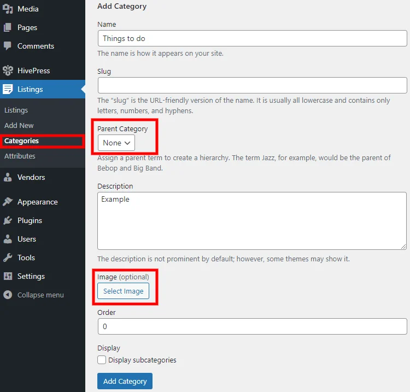Image resolution: width=410 pixels, height=392 pixels.
Task: Click the Tools wrench icon
Action: point(8,258)
